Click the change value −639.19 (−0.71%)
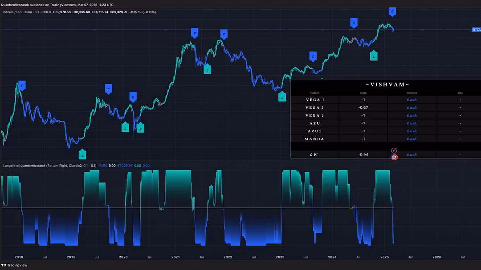The image size is (481, 270). [x=143, y=12]
